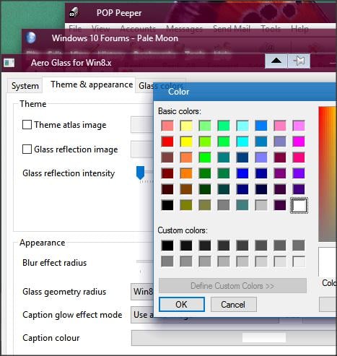Select the white swatch in Basic colors
This screenshot has width=337, height=356.
[x=299, y=205]
